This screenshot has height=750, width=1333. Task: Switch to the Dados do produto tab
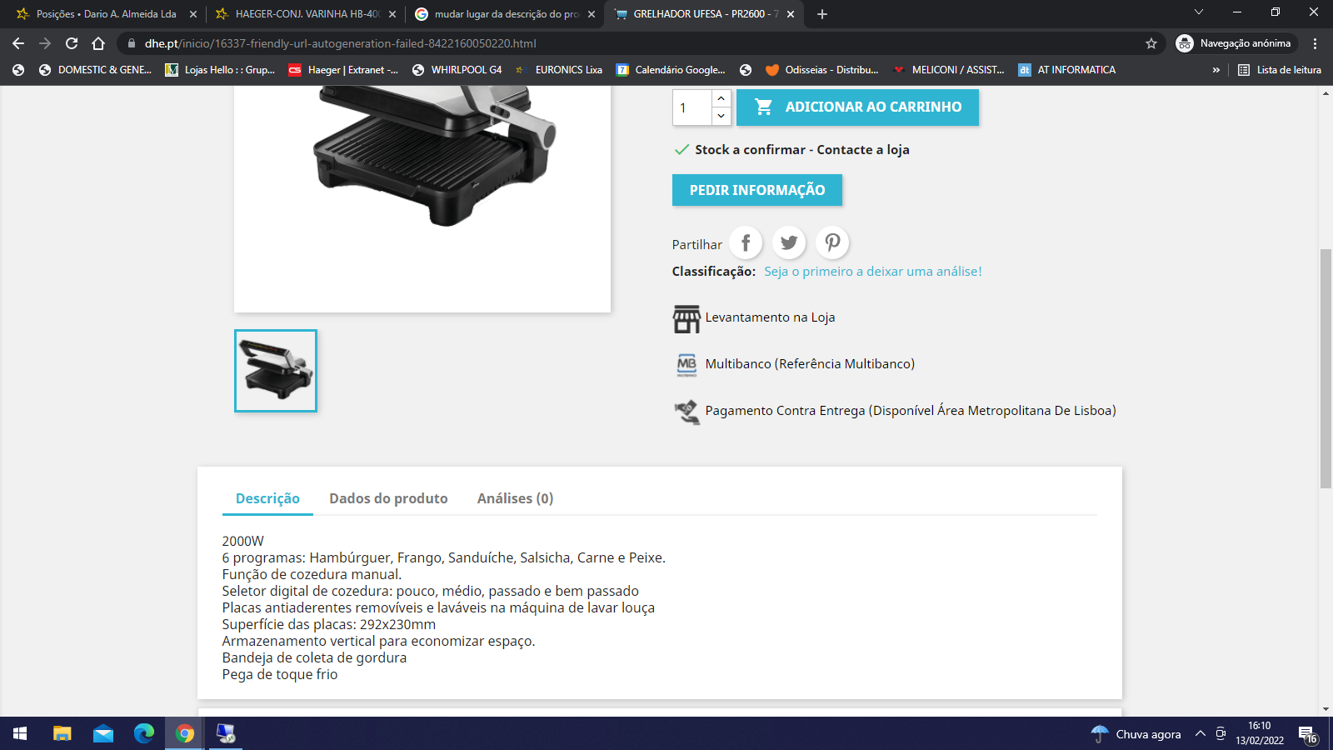point(388,498)
